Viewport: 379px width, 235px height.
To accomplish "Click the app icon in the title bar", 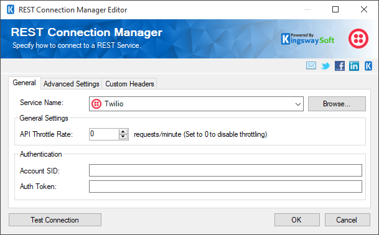I will [11, 10].
